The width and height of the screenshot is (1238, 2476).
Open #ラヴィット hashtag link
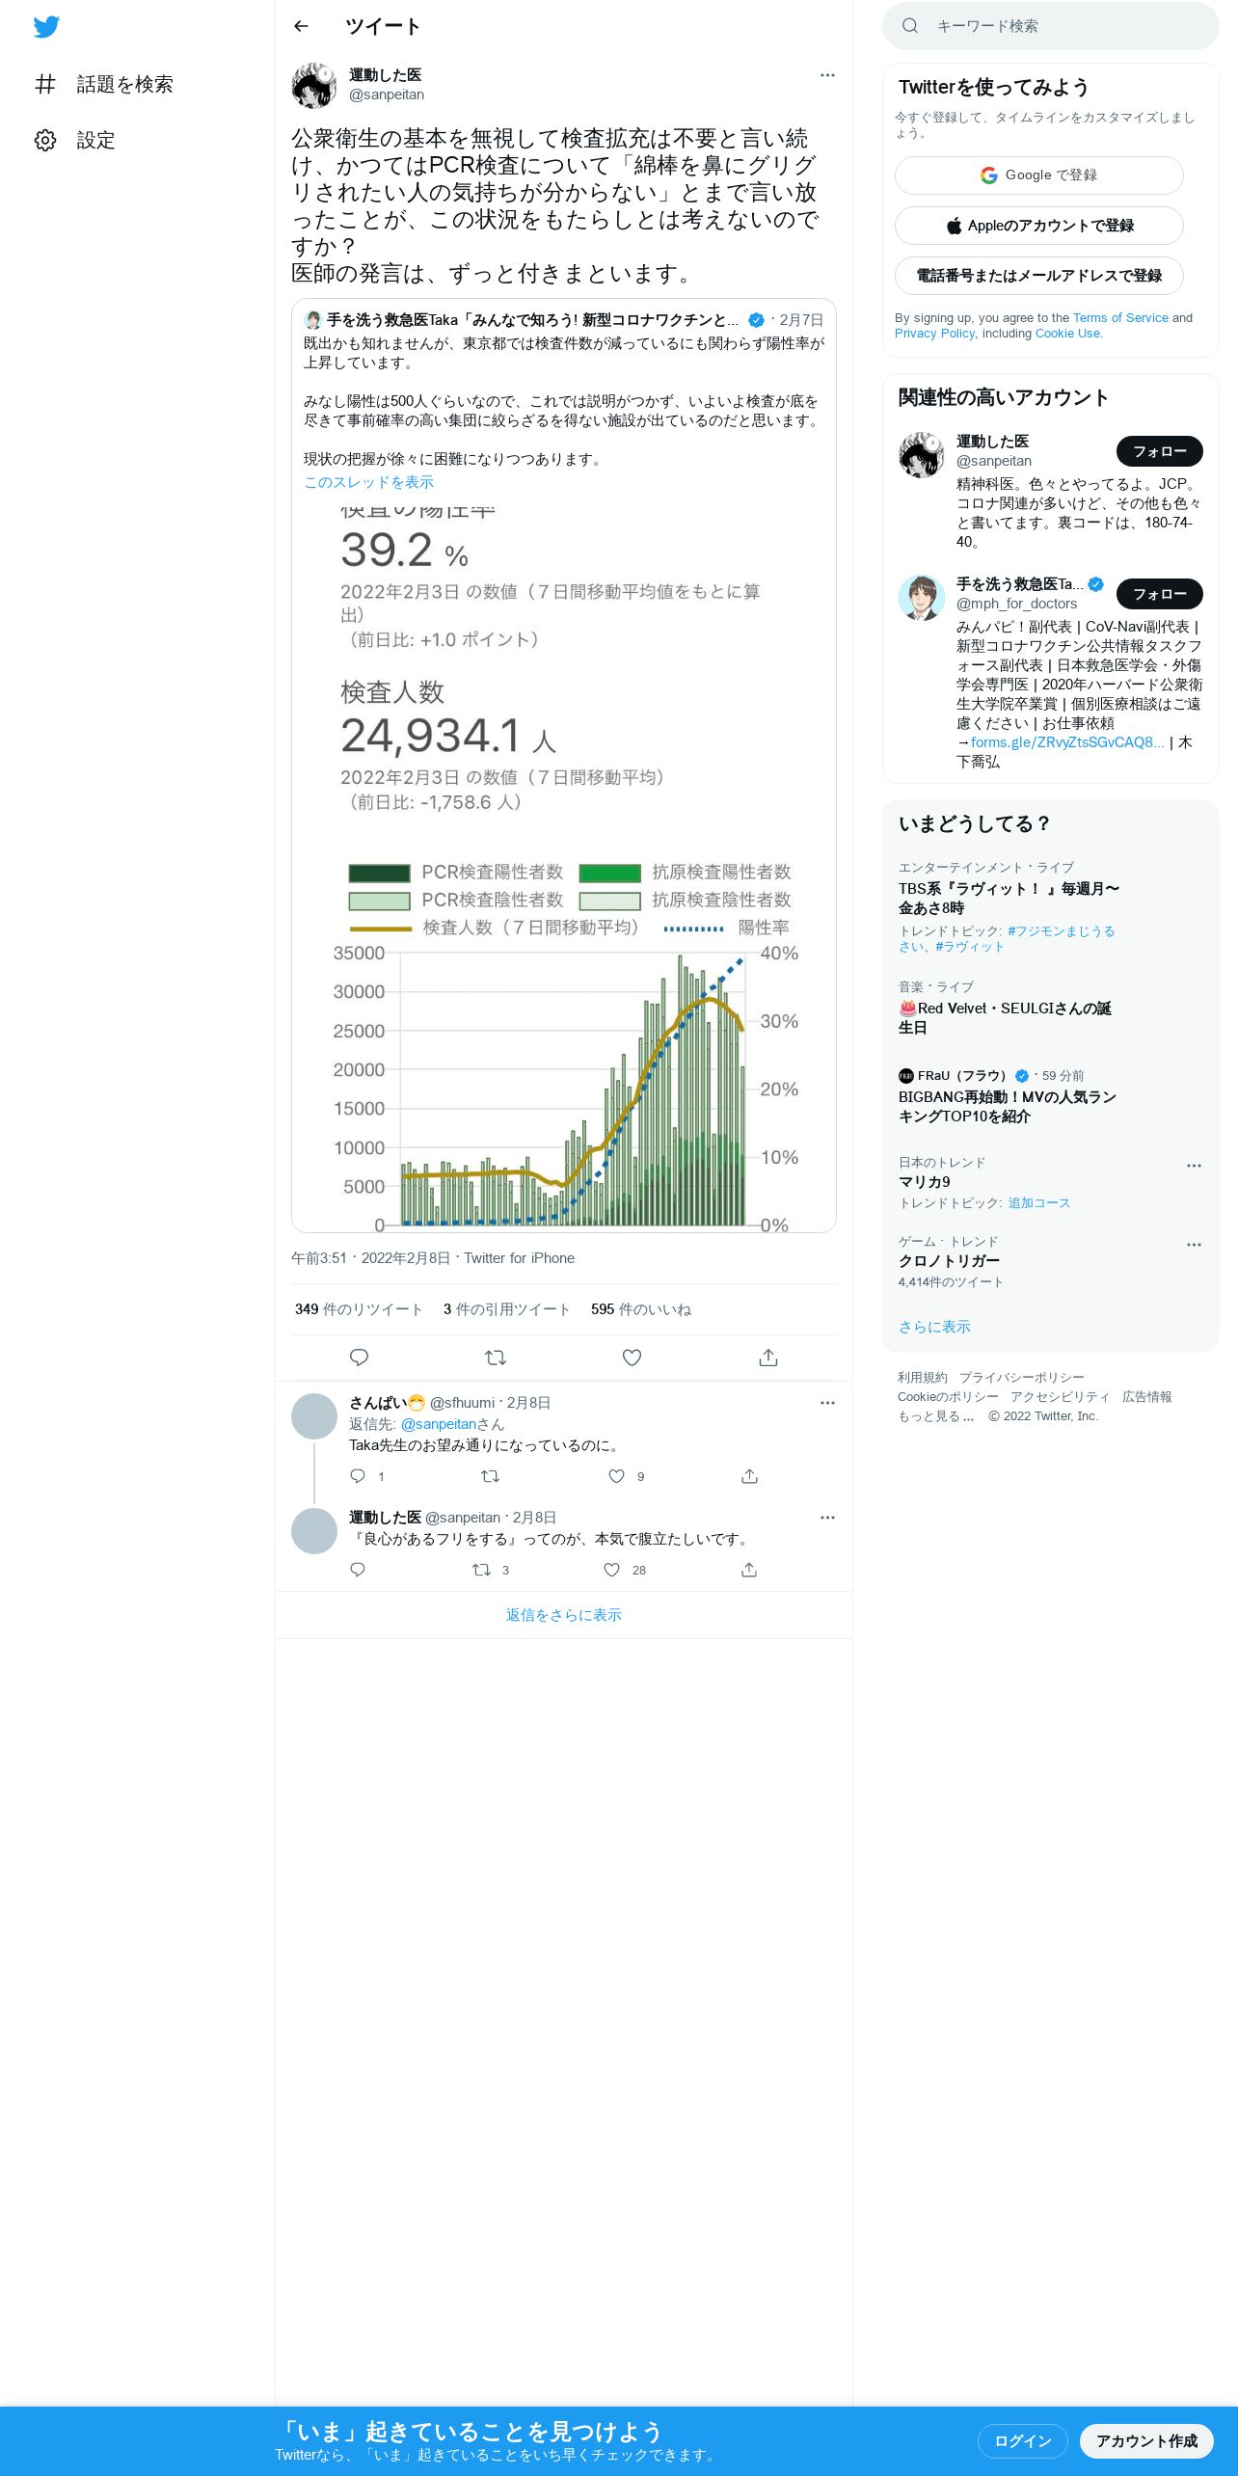coord(970,947)
